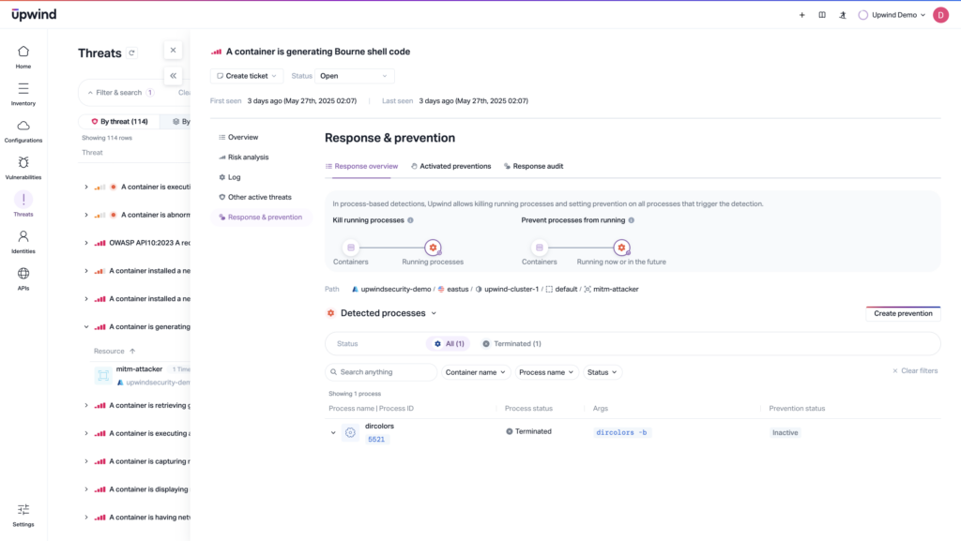Open the Process name filter dropdown
This screenshot has height=541, width=961.
click(x=546, y=372)
